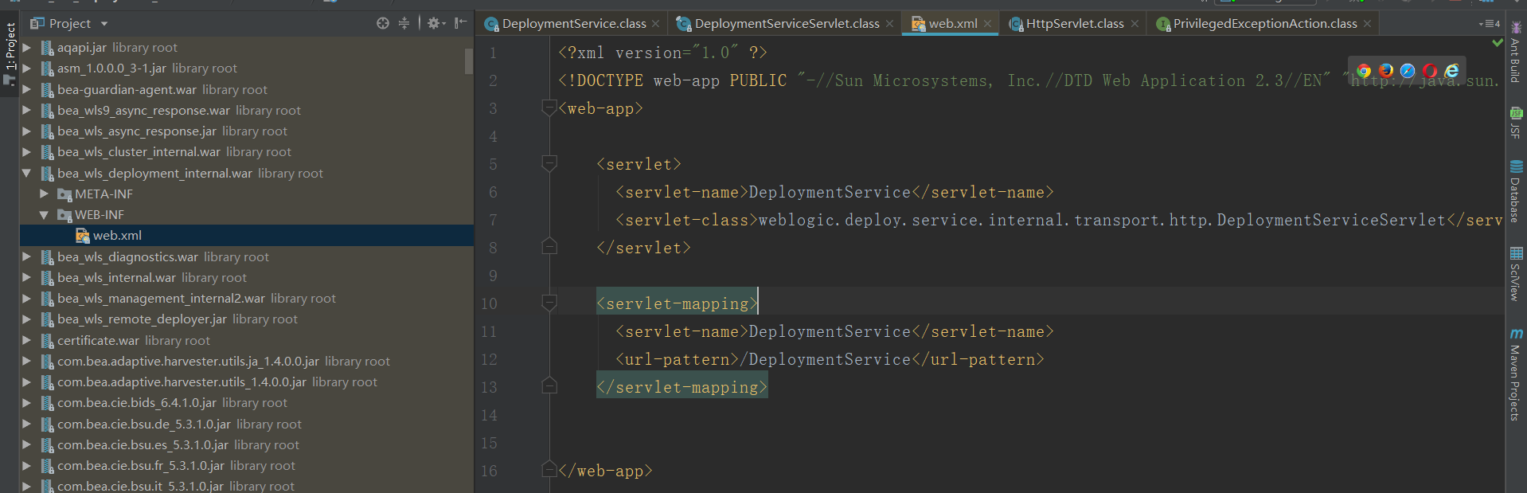This screenshot has width=1527, height=493.
Task: Fold the servlet block at line 5
Action: [x=549, y=163]
